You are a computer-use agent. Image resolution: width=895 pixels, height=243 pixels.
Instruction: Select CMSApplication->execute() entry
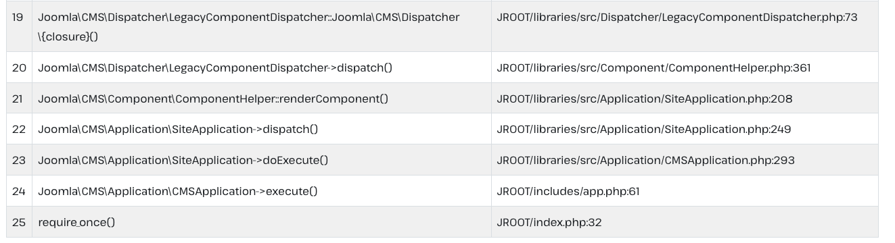click(x=178, y=191)
